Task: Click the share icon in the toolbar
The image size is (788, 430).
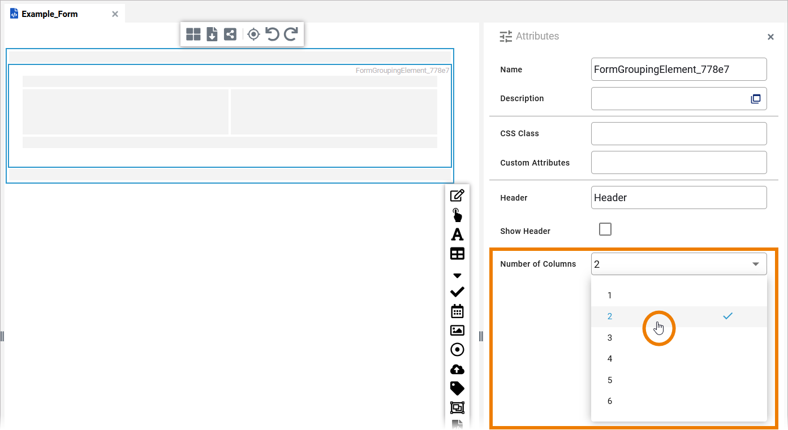Action: [230, 34]
